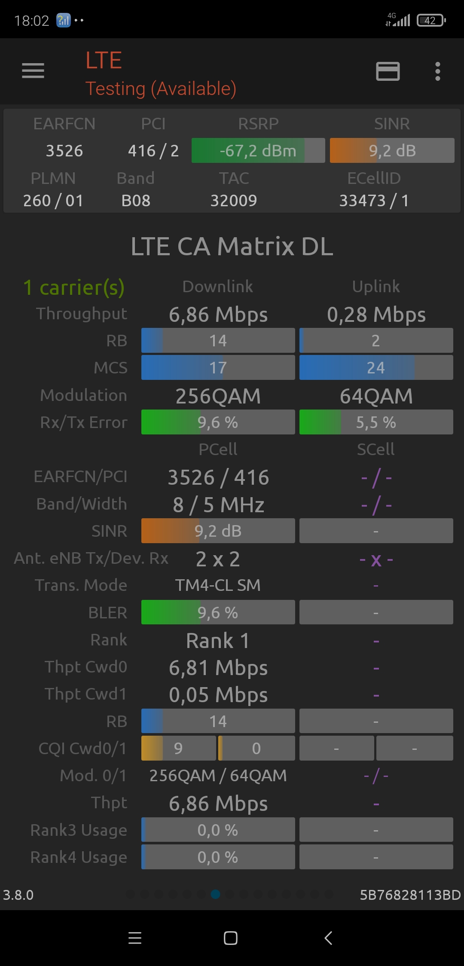Open the Android recent apps button
This screenshot has height=966, width=464.
tap(135, 938)
